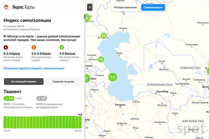Click the Туркменабад city label

(182, 84)
